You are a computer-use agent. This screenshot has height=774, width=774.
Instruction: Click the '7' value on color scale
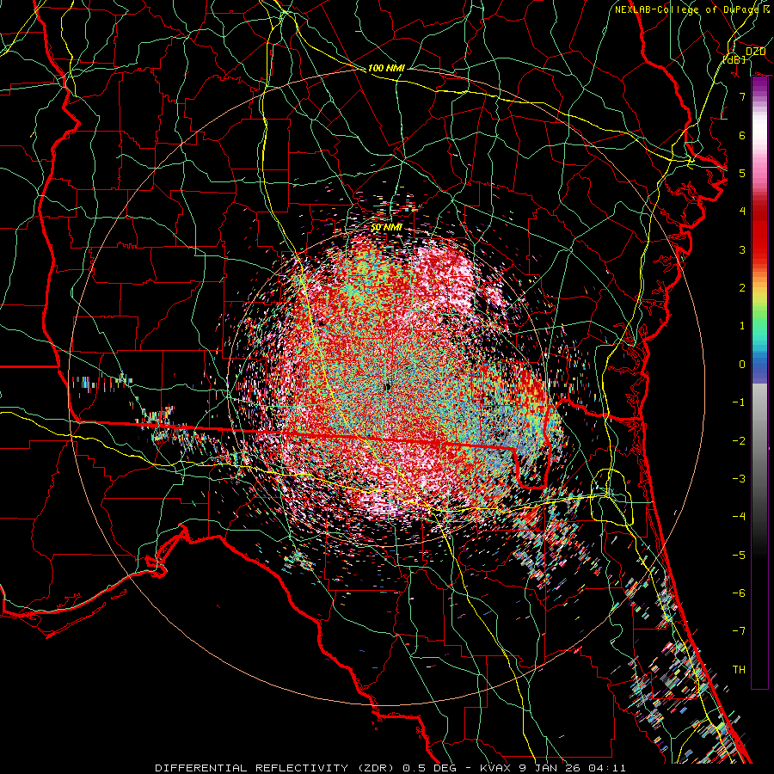tap(742, 96)
